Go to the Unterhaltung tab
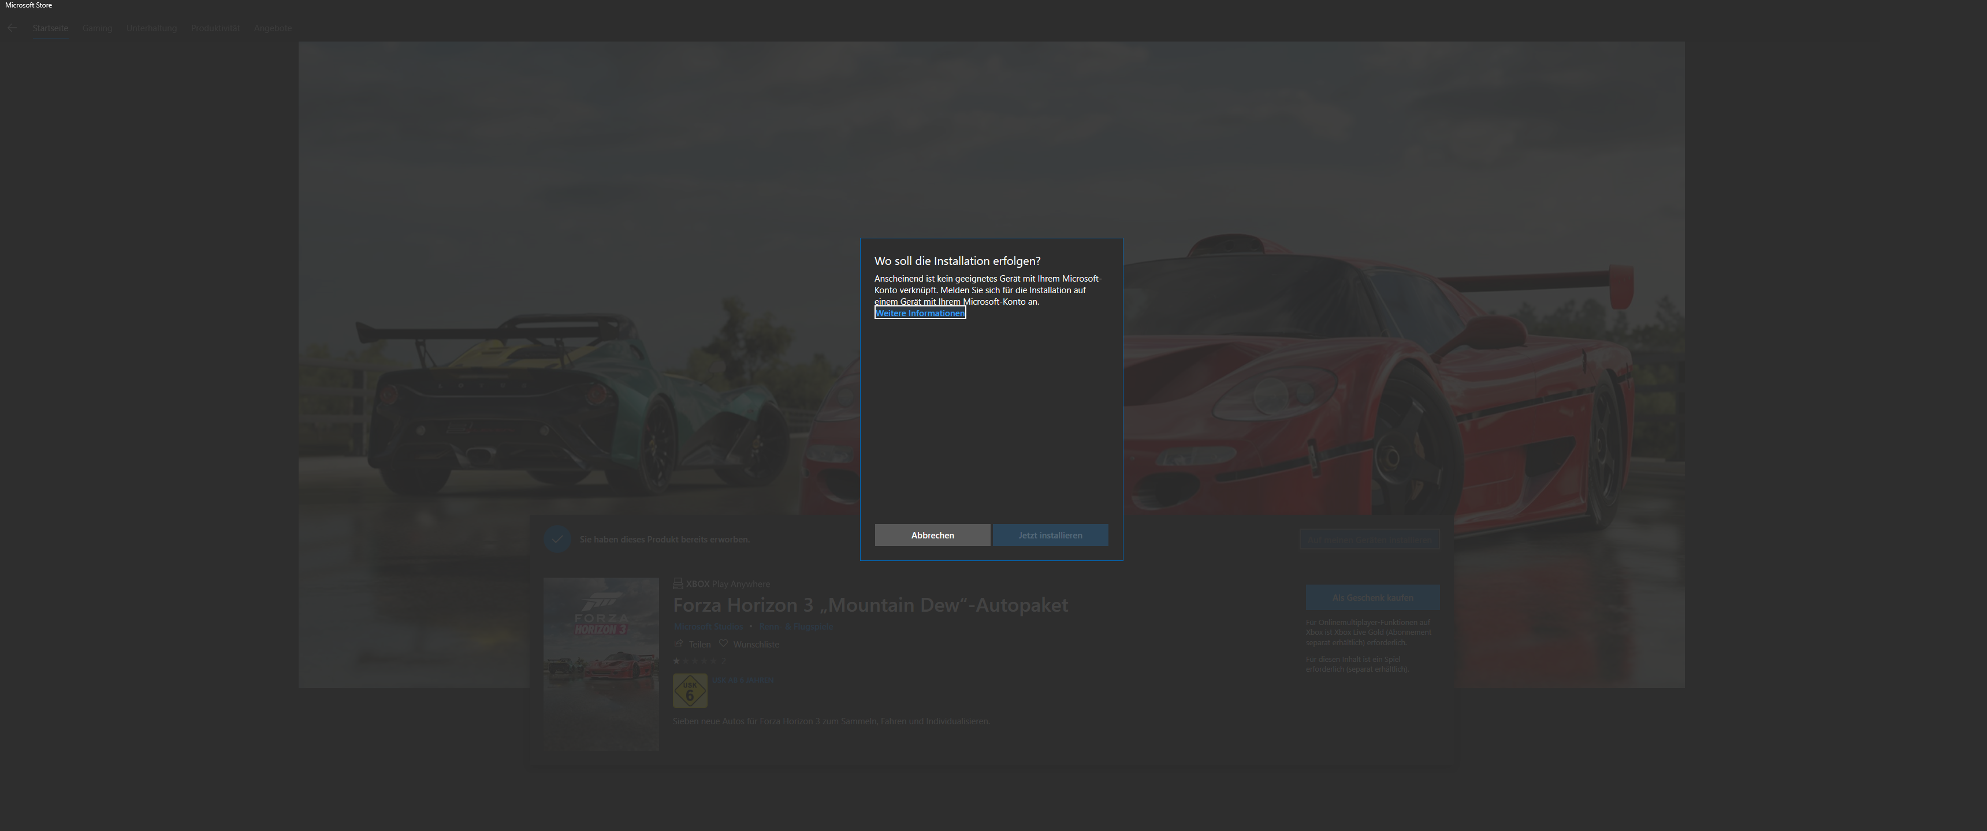This screenshot has height=831, width=1987. [151, 28]
